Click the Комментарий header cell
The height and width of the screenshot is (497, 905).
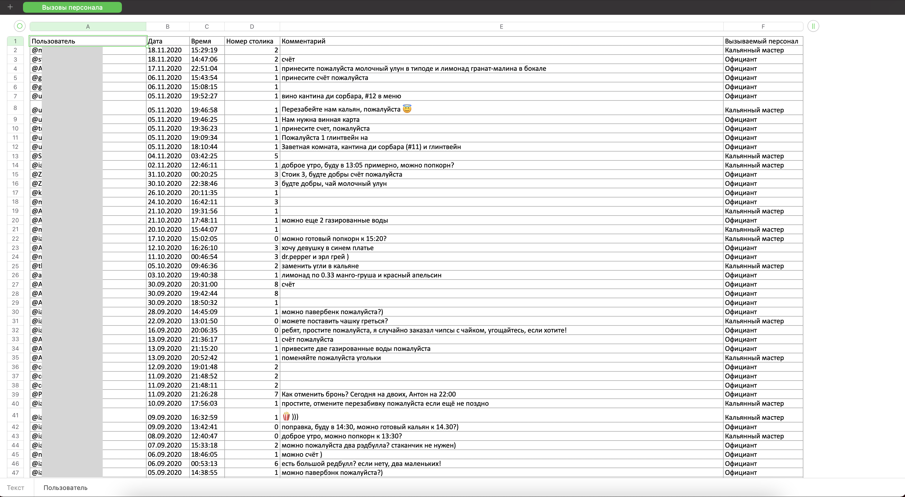tap(501, 41)
